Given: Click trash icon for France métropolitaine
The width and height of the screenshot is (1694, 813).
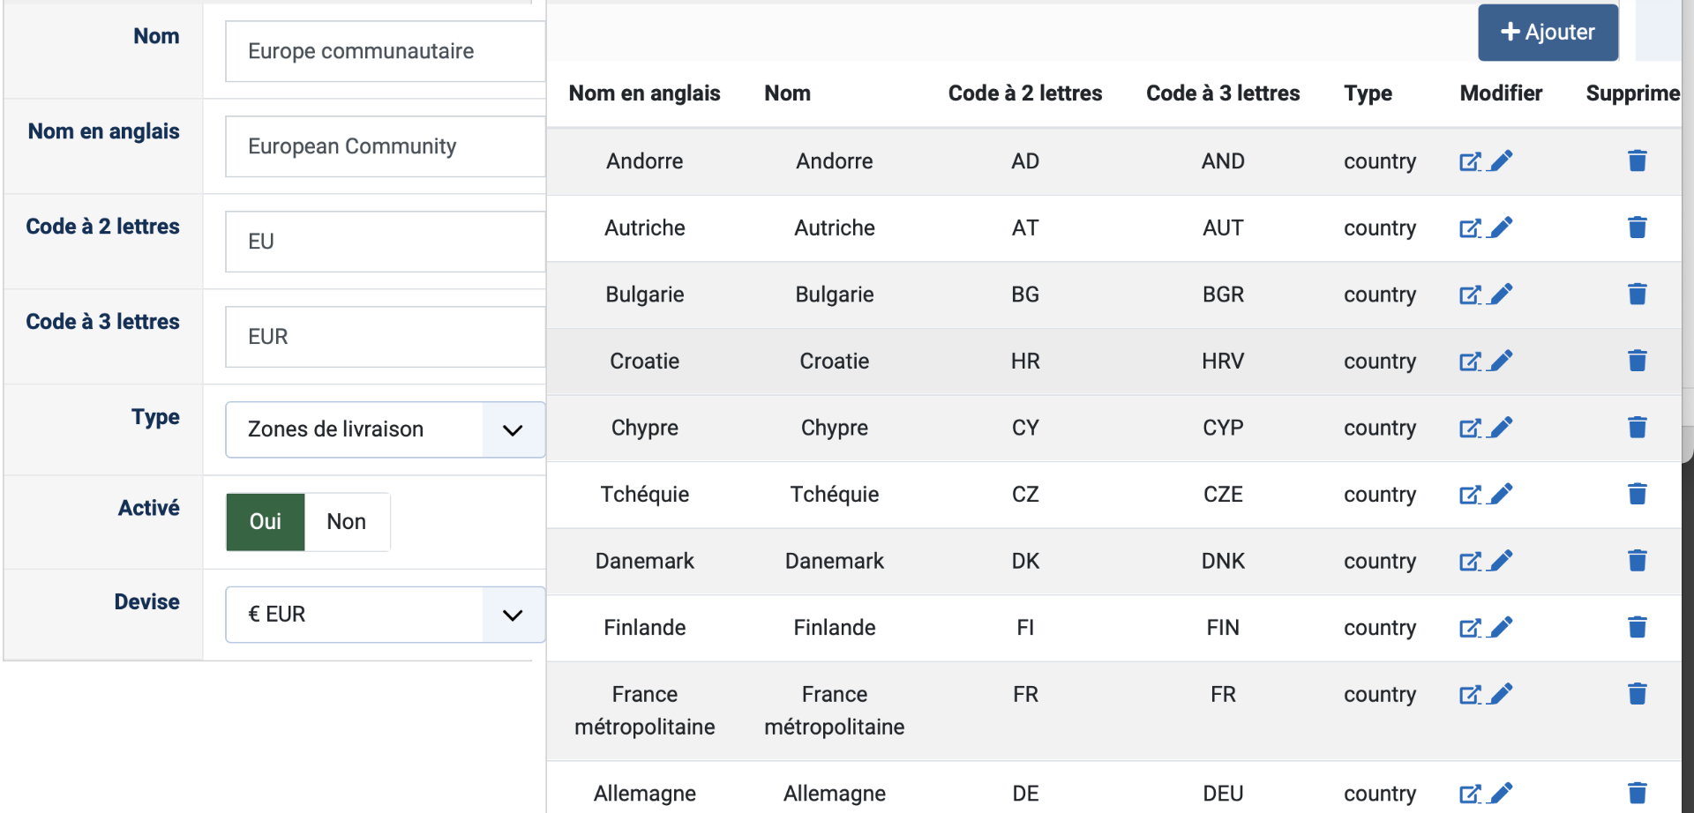Looking at the screenshot, I should pyautogui.click(x=1637, y=694).
